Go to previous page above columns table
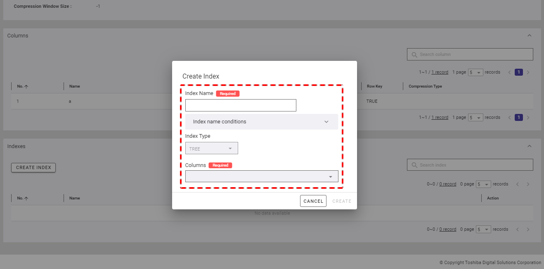The image size is (544, 269). point(509,72)
